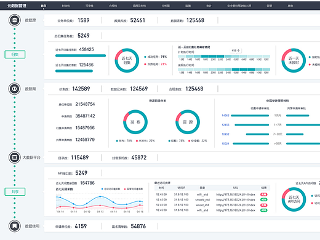Open the blue 10021 link
Screen dimensions: 320x240
tap(225, 143)
